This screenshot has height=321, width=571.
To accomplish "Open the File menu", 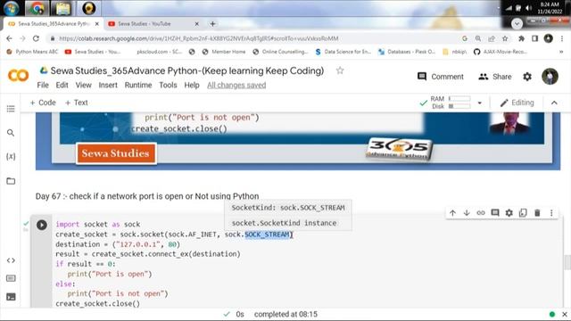I will coord(43,86).
